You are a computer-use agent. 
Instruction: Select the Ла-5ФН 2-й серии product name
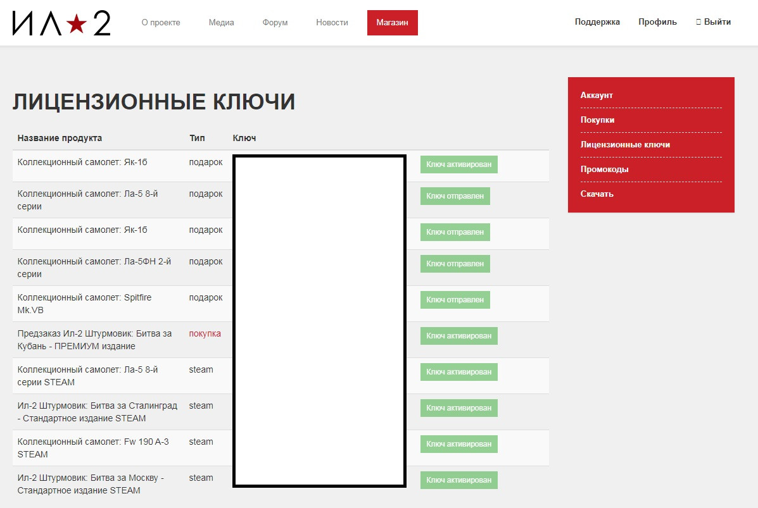point(94,268)
